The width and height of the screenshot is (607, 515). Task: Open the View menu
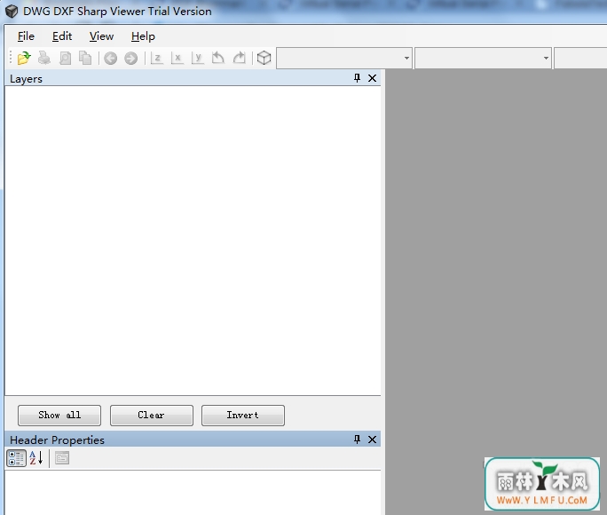(101, 36)
